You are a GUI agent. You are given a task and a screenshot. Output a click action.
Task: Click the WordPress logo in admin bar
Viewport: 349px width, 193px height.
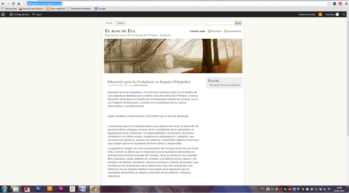(3, 14)
